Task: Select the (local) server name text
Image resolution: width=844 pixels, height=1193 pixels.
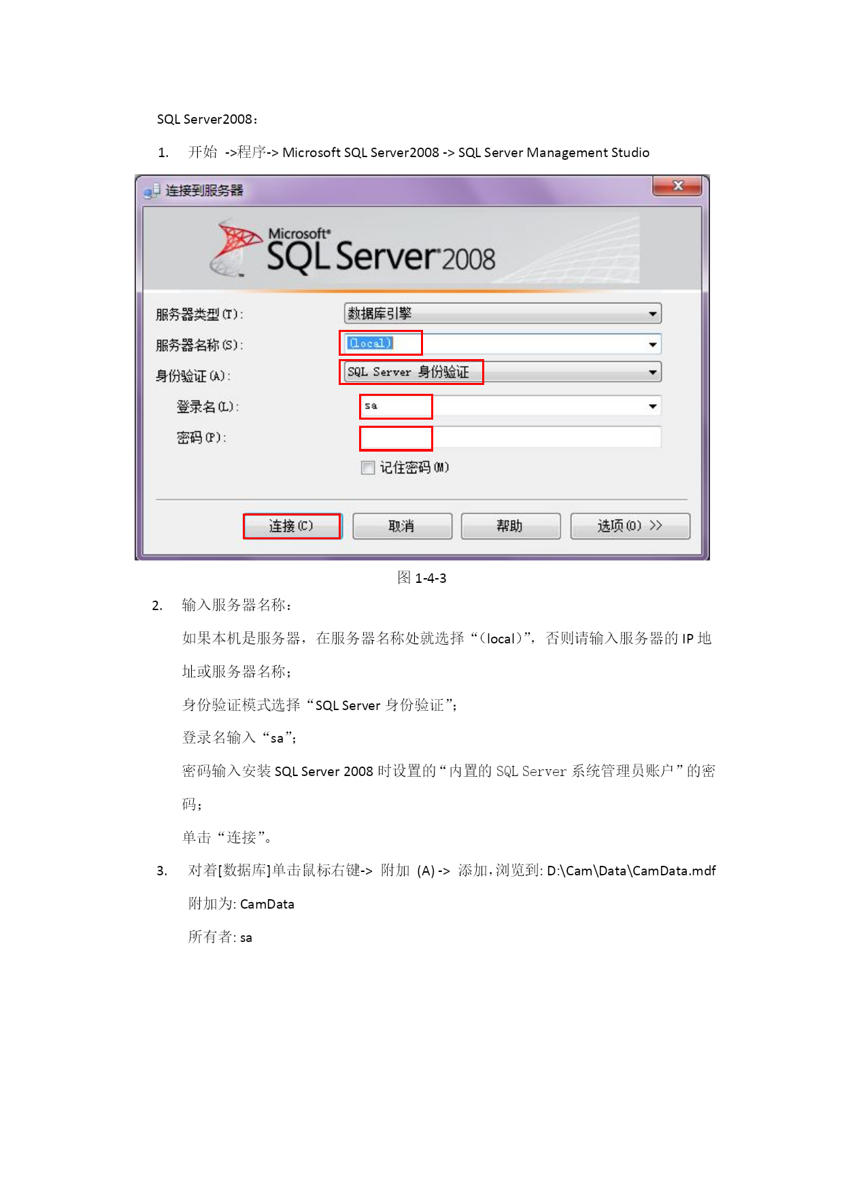Action: [370, 343]
